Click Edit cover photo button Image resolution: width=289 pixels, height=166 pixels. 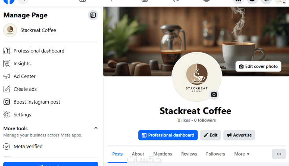[258, 66]
